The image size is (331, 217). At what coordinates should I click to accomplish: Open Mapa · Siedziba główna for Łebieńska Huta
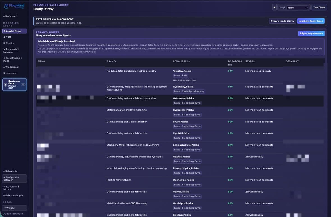coord(187,150)
